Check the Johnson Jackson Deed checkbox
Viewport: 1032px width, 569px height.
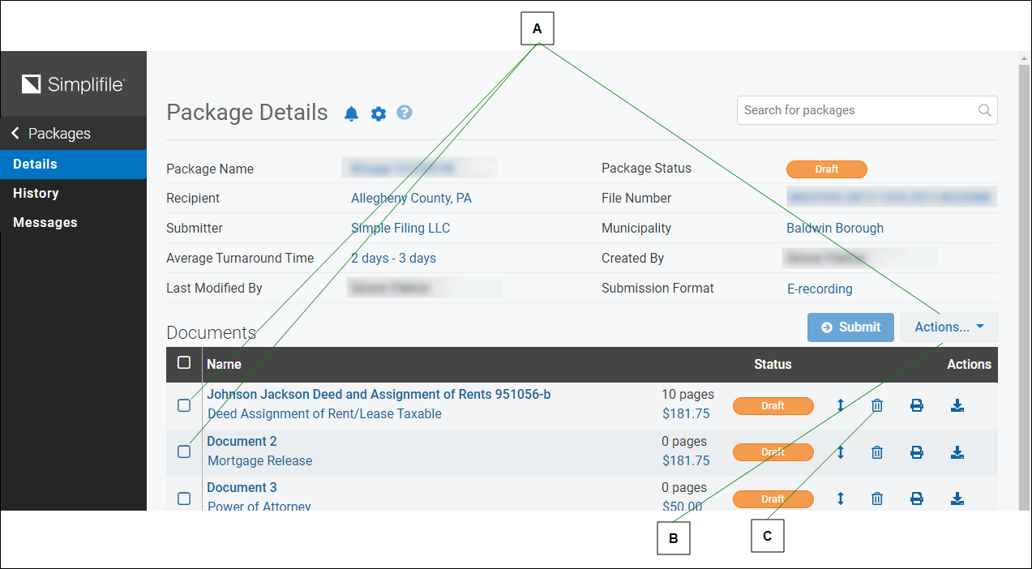[184, 405]
